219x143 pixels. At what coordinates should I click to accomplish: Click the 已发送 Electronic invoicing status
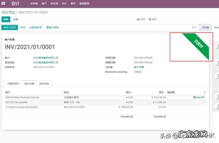click(137, 72)
